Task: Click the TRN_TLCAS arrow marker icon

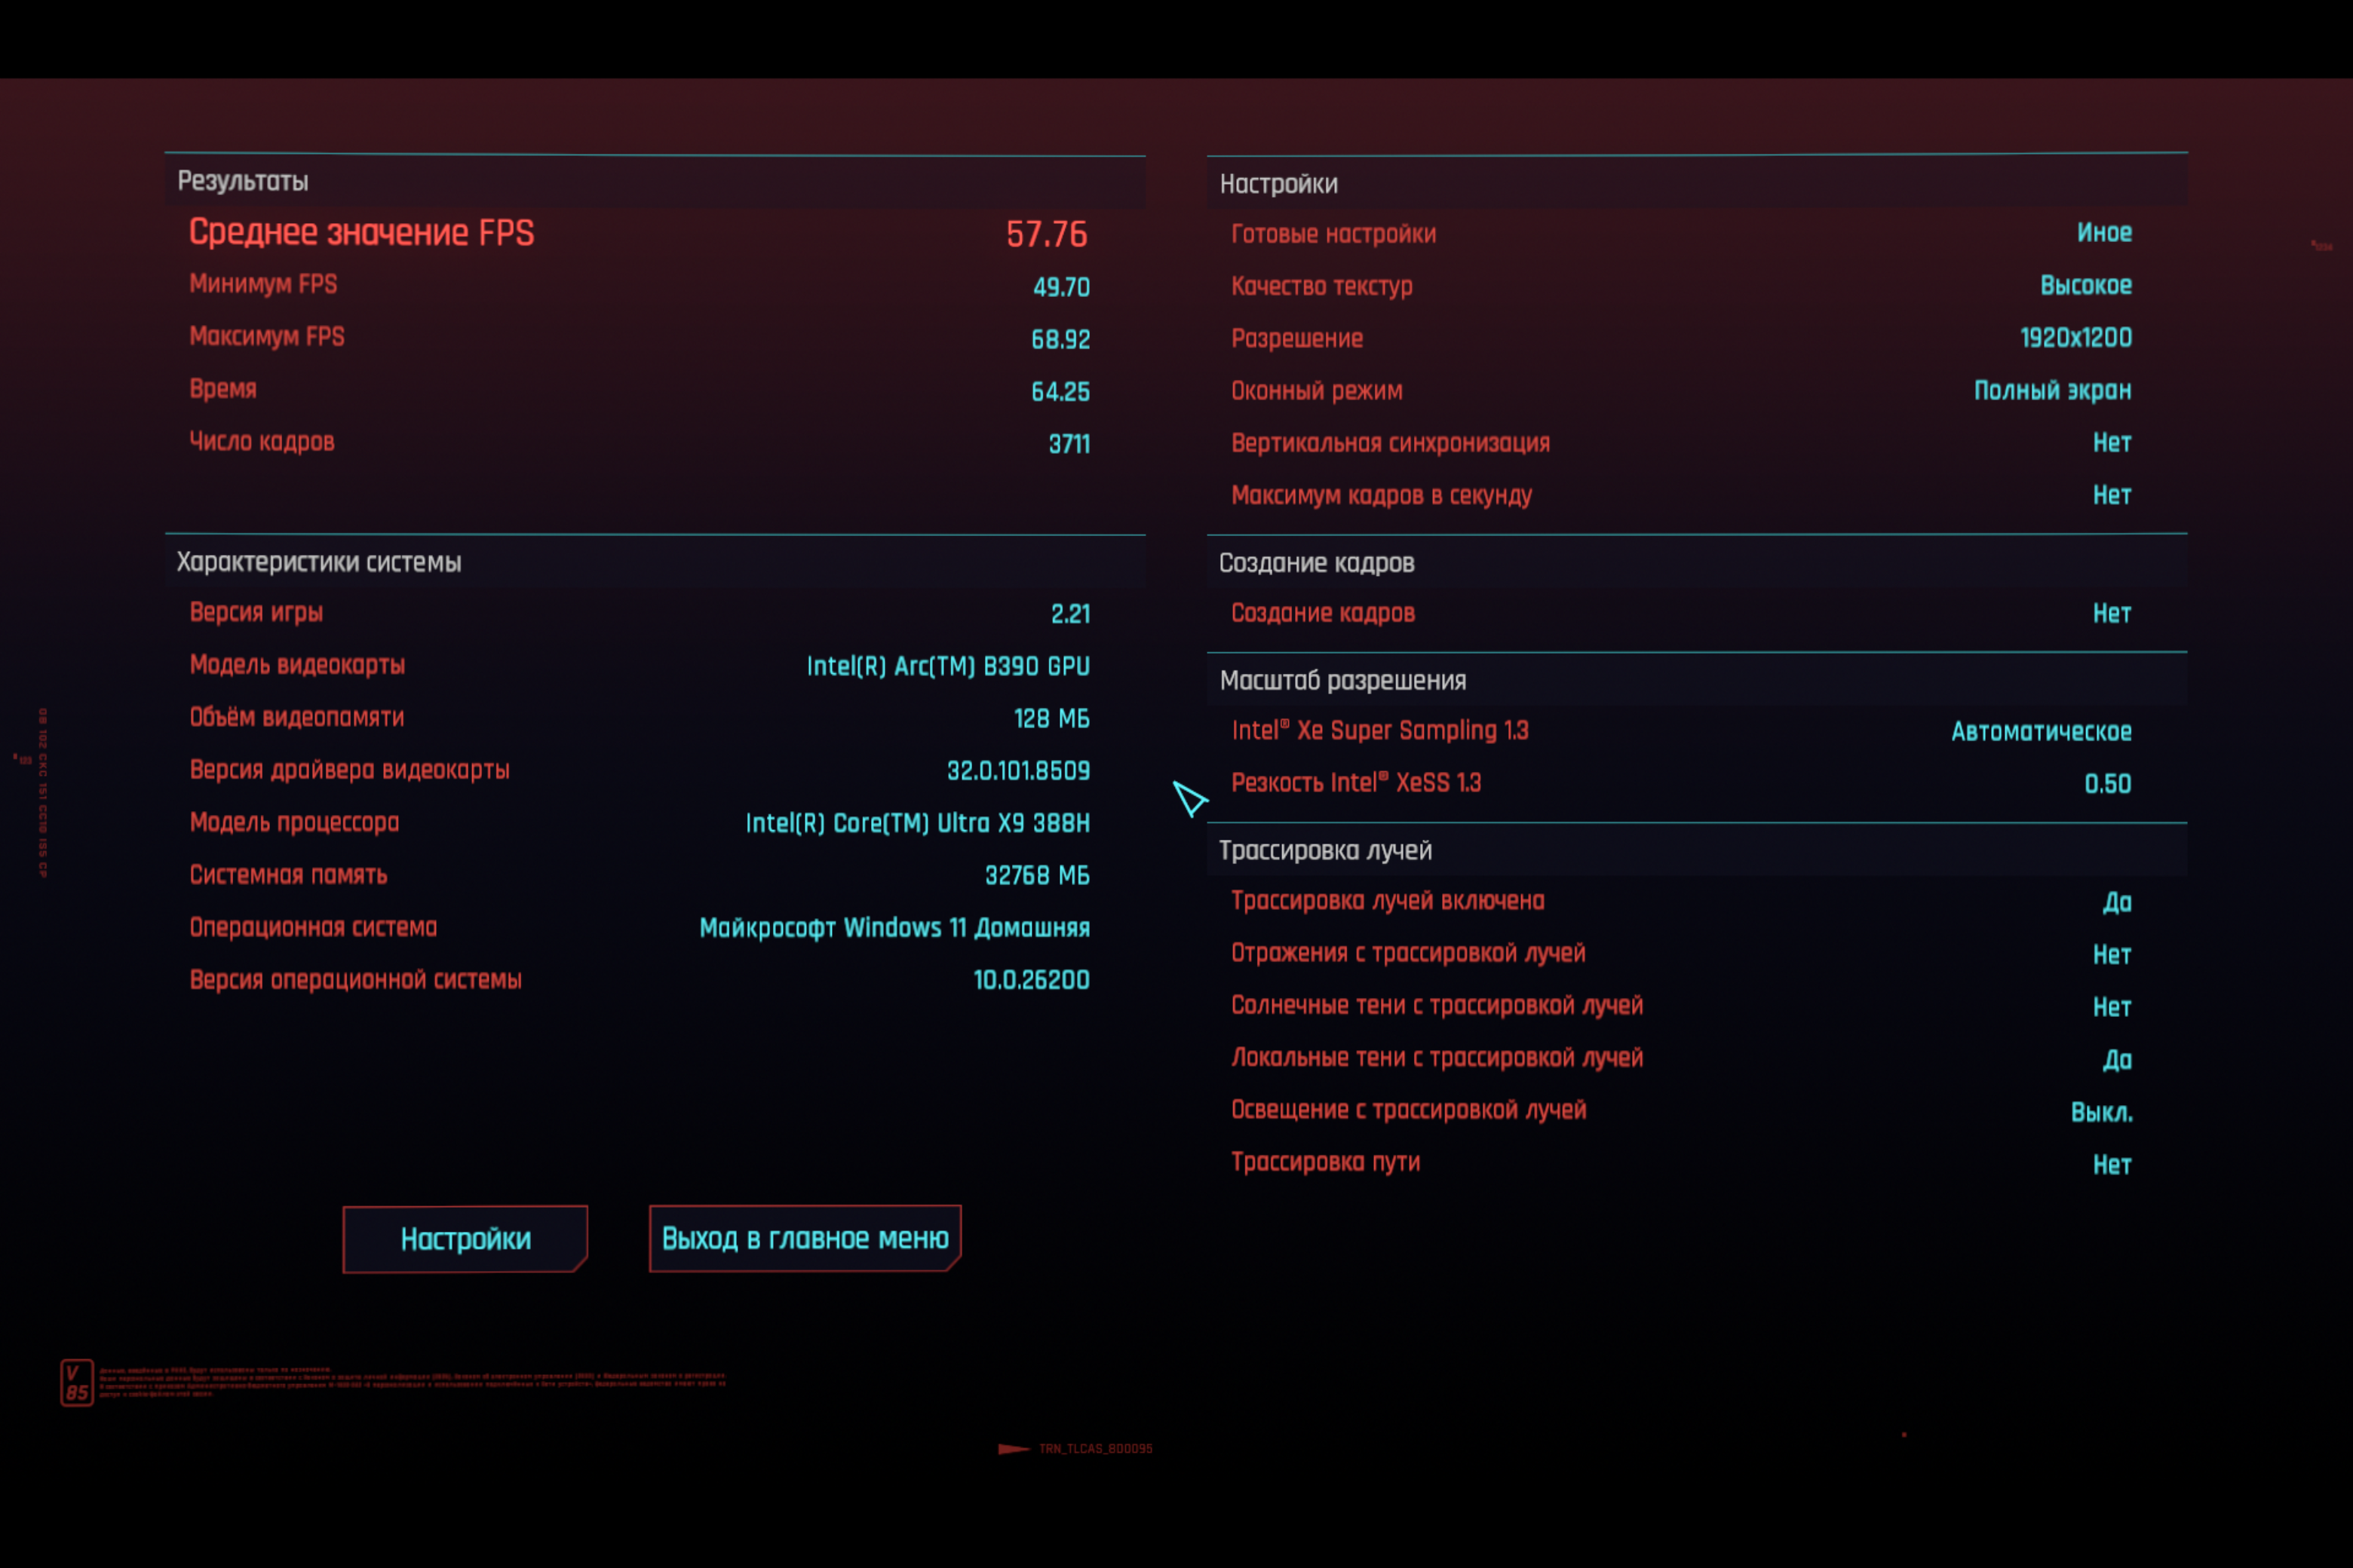Action: click(1014, 1448)
